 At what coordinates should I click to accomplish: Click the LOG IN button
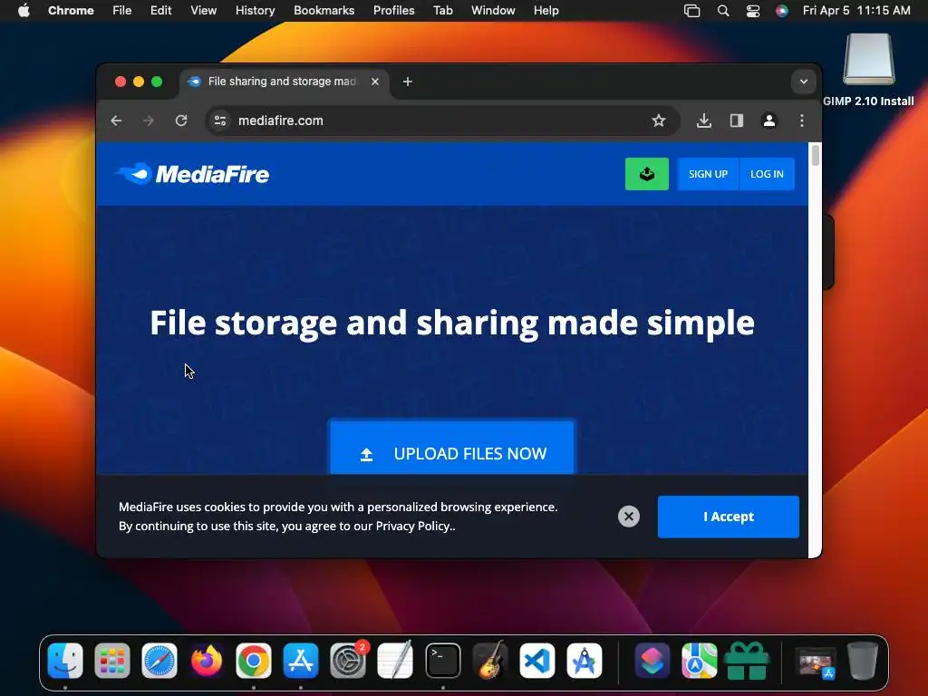click(767, 174)
